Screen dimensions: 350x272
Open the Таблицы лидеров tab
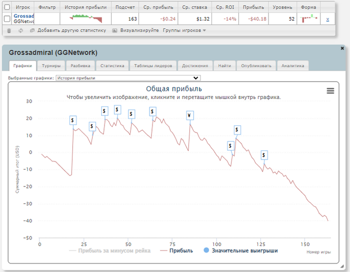click(153, 65)
